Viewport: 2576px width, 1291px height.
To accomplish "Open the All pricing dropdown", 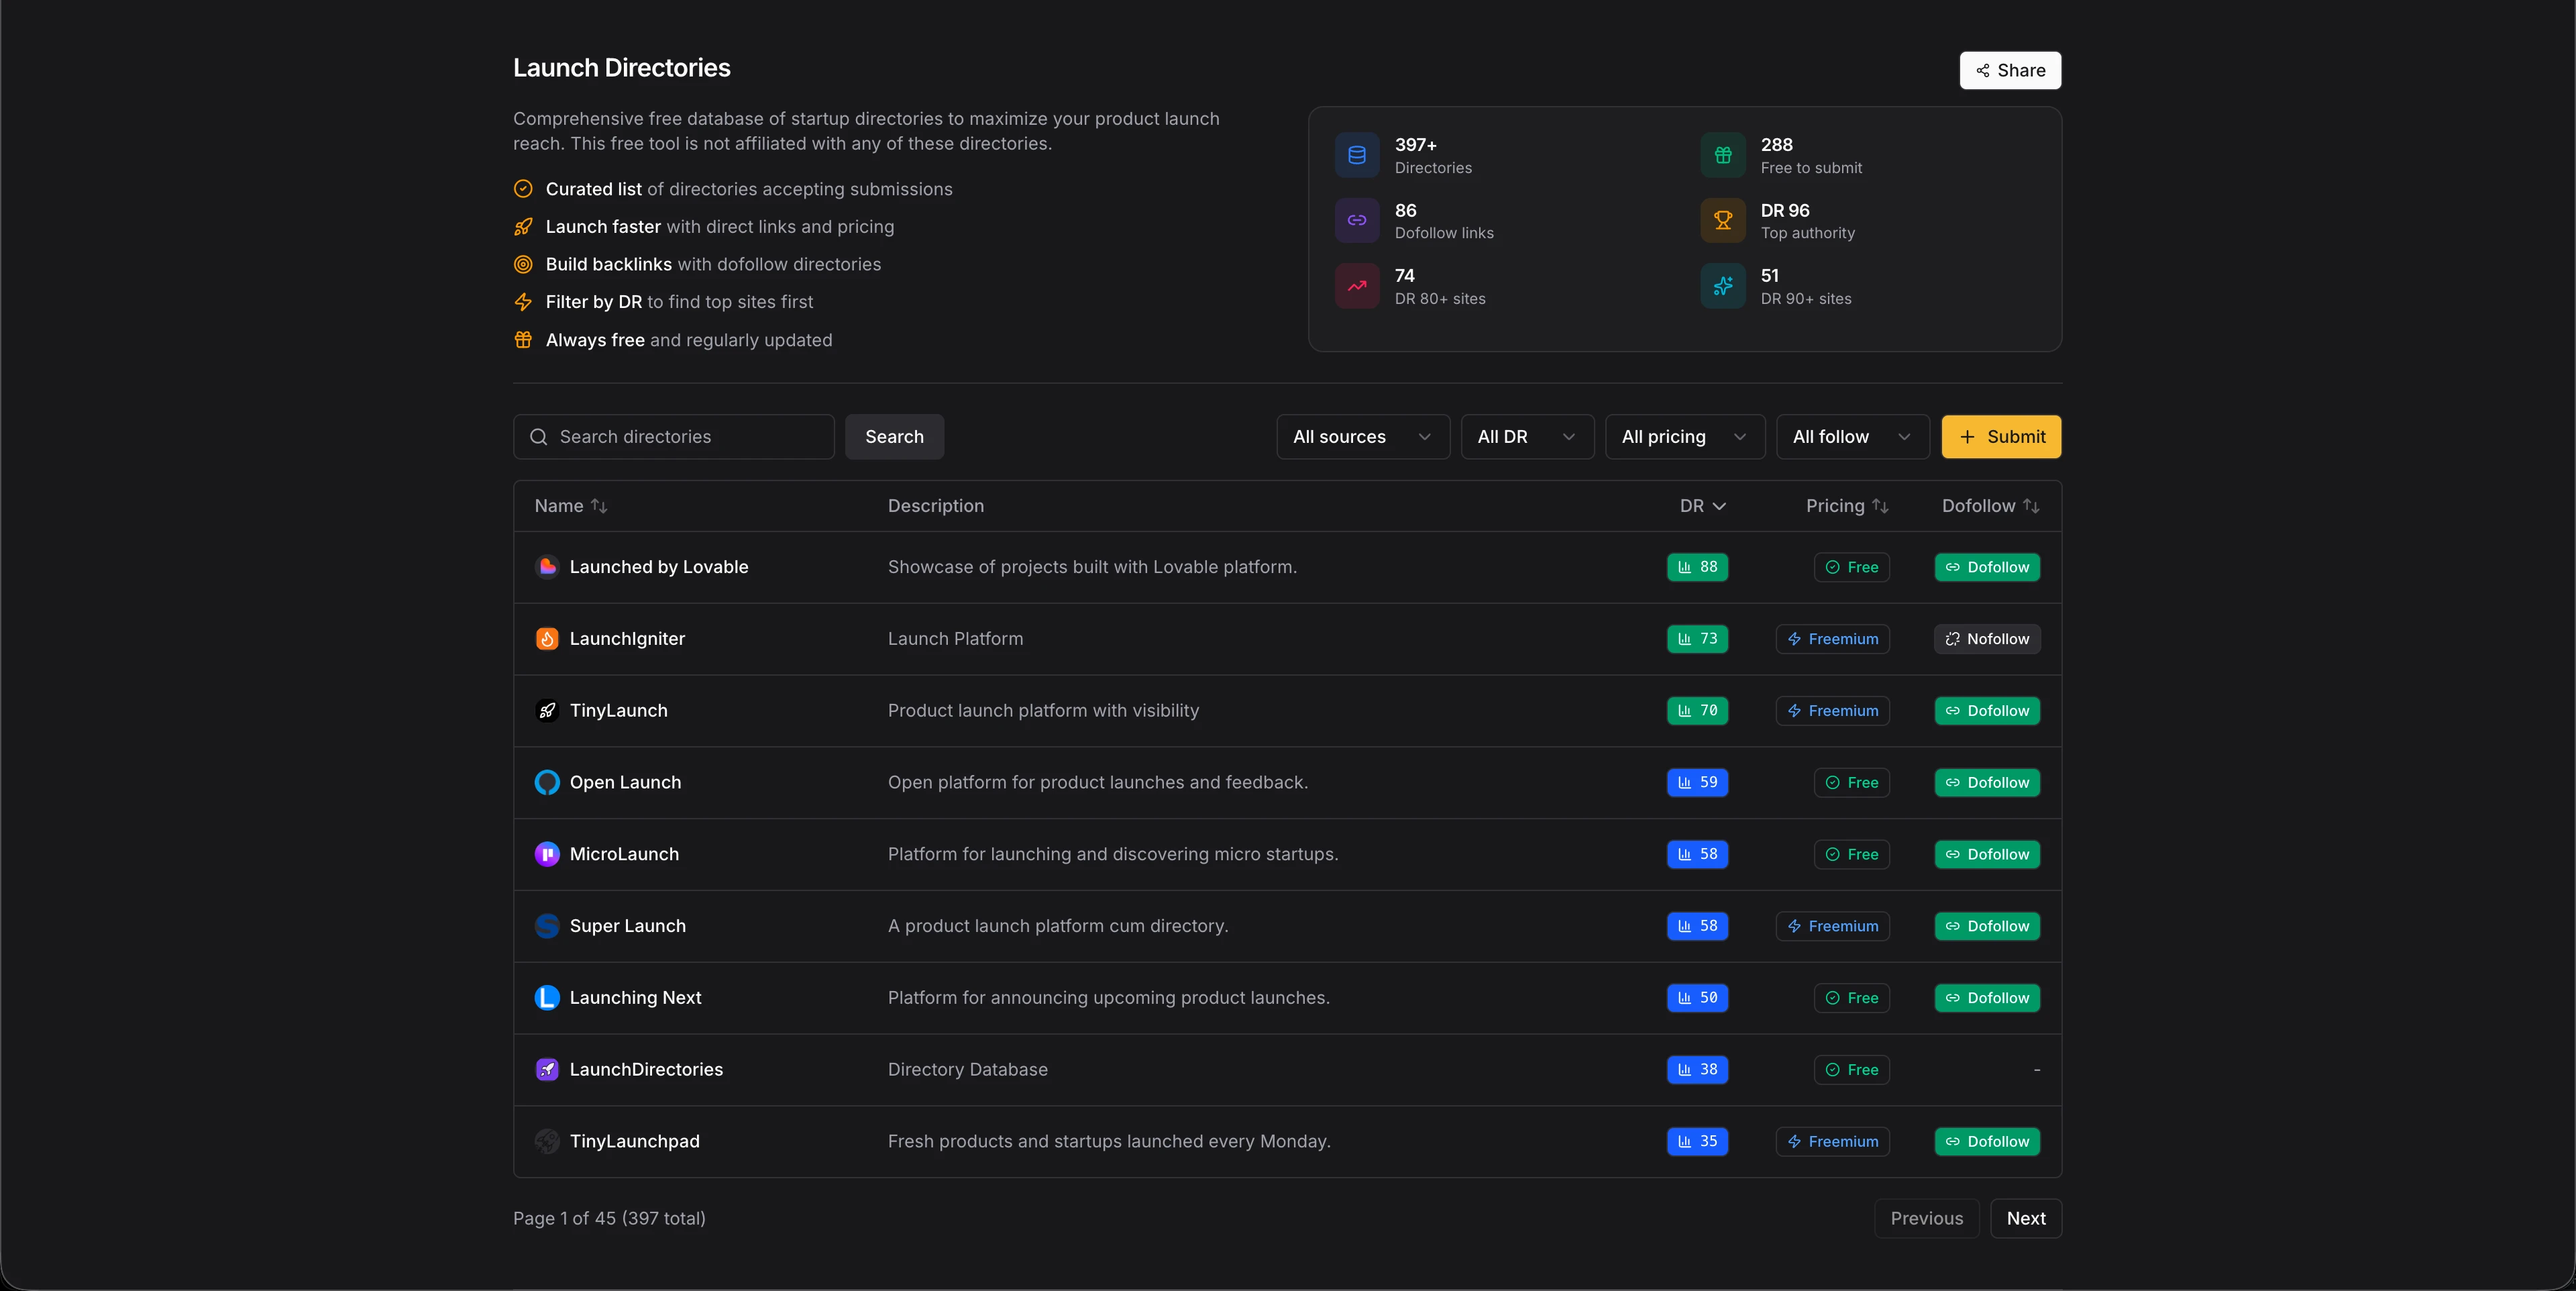I will pyautogui.click(x=1684, y=437).
